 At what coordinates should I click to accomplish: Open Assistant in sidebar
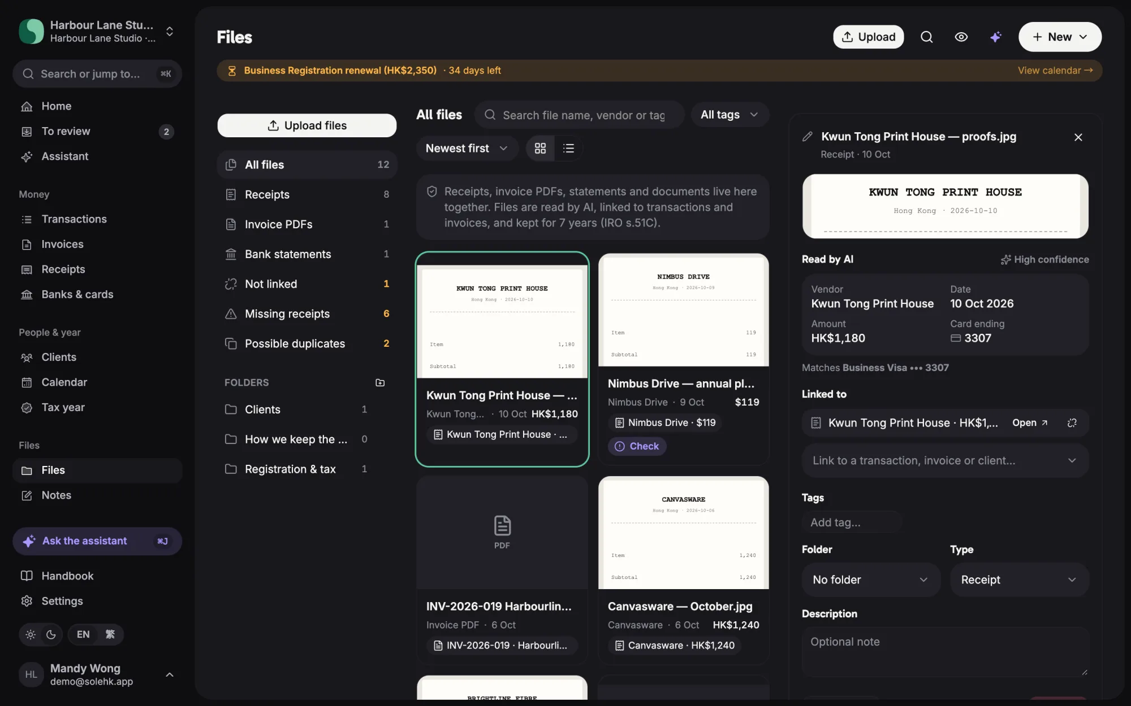[97, 156]
